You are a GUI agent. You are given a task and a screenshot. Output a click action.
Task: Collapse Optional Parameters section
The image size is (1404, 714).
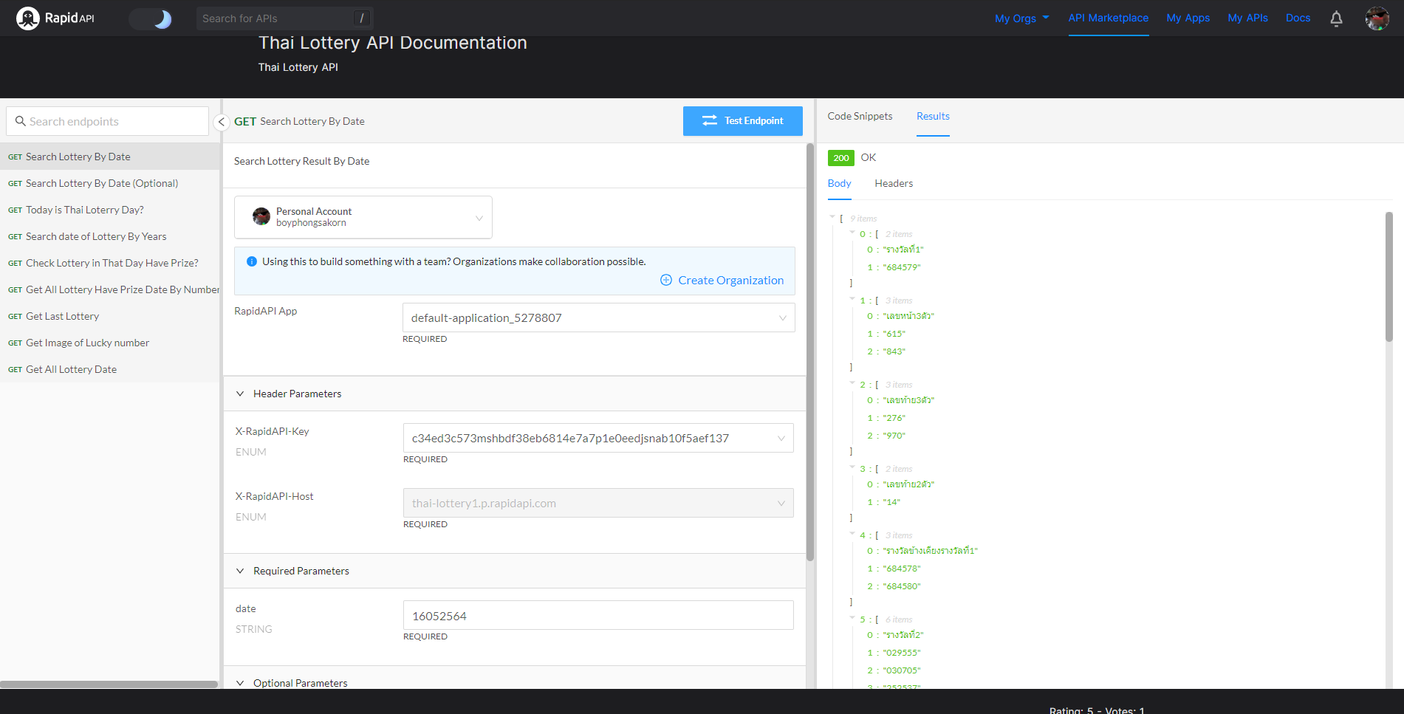click(x=240, y=683)
